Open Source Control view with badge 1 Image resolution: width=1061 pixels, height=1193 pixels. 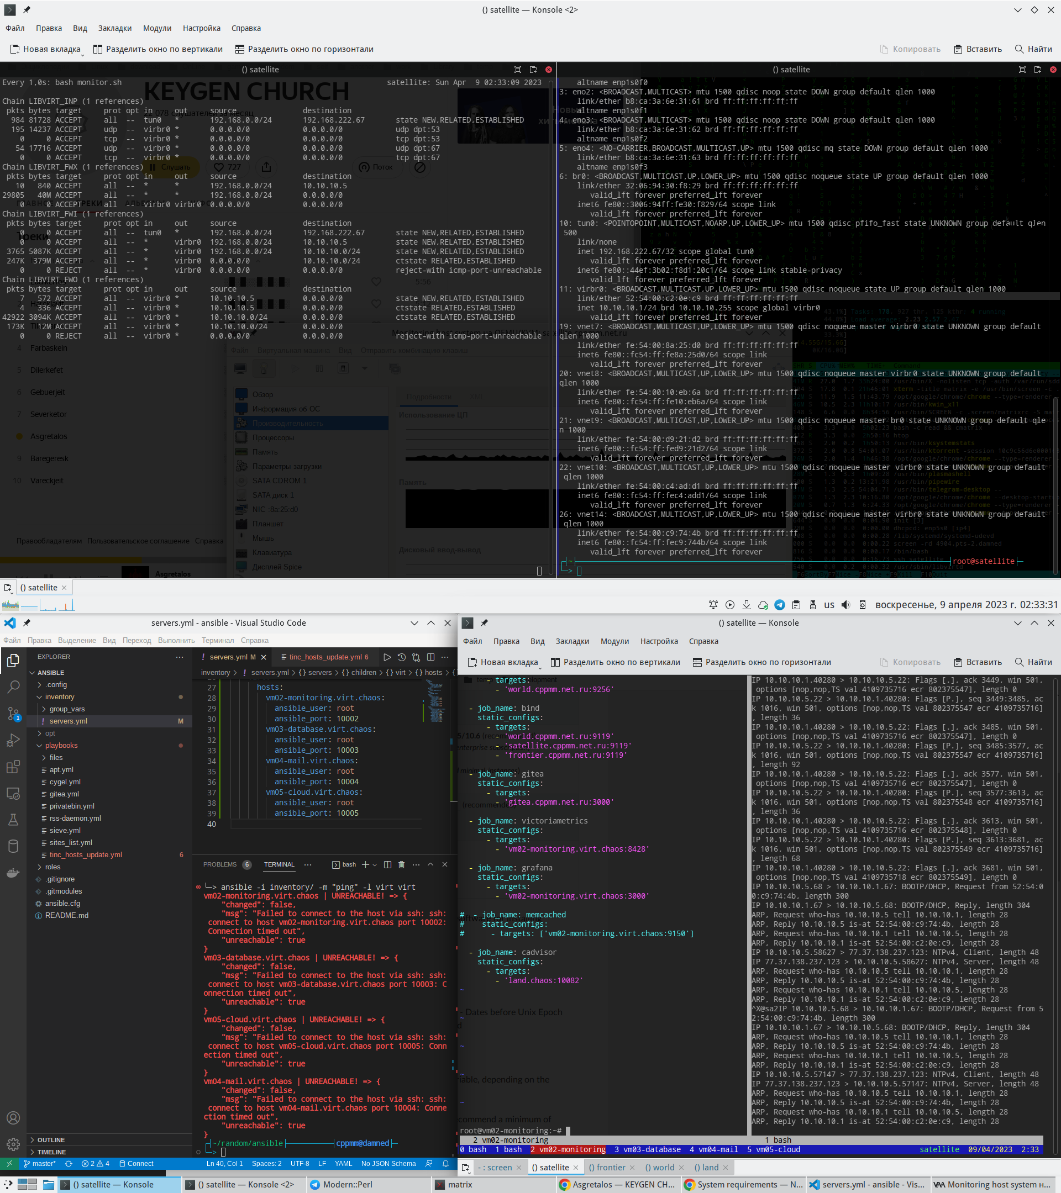point(13,714)
